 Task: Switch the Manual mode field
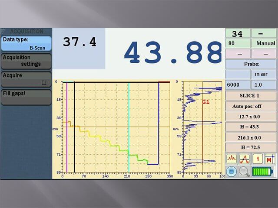tap(264, 43)
